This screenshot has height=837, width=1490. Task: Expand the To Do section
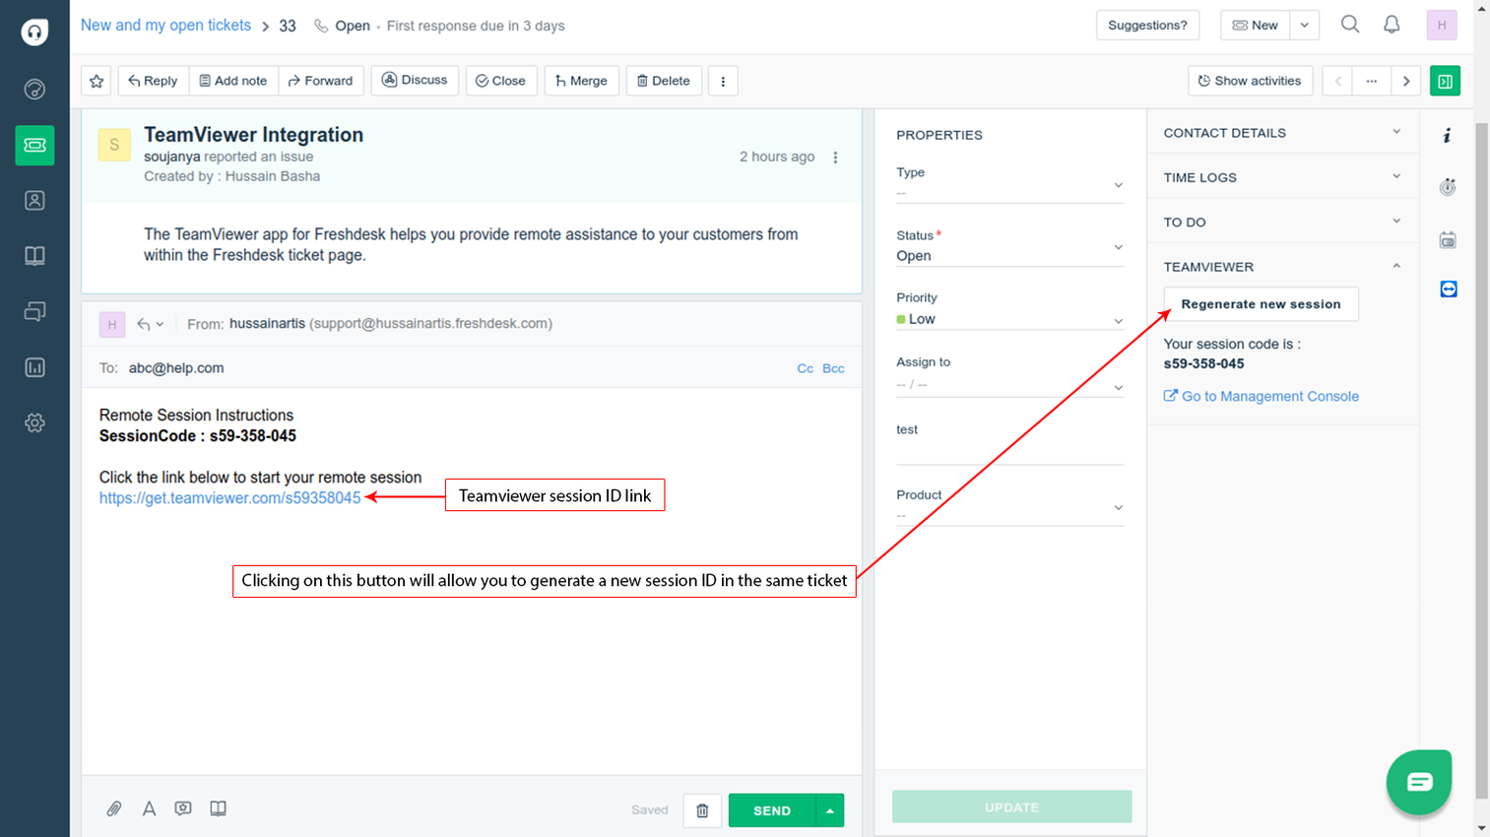pos(1281,222)
